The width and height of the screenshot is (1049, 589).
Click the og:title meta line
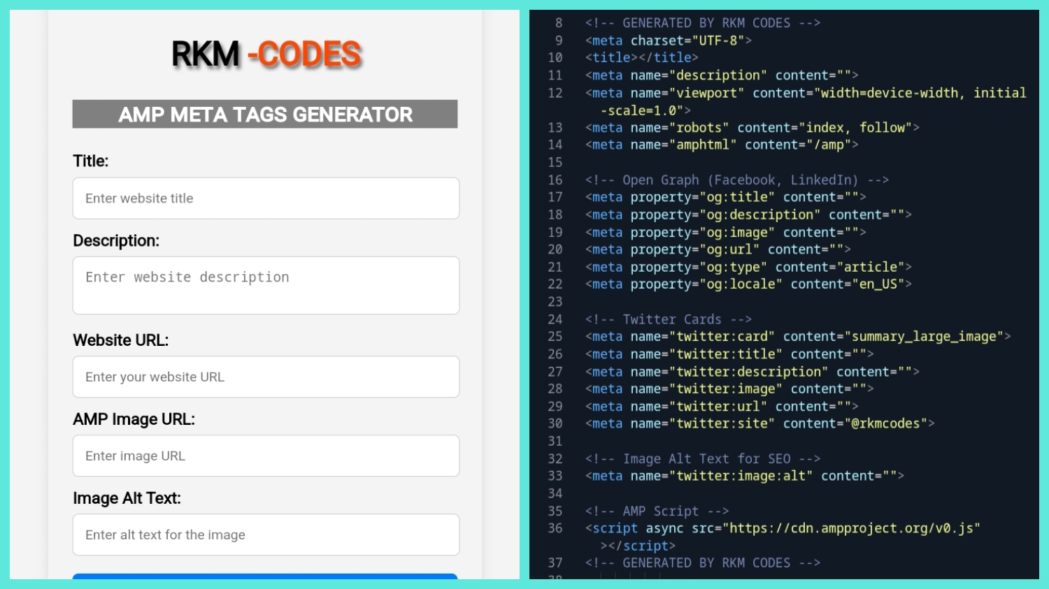tap(726, 198)
